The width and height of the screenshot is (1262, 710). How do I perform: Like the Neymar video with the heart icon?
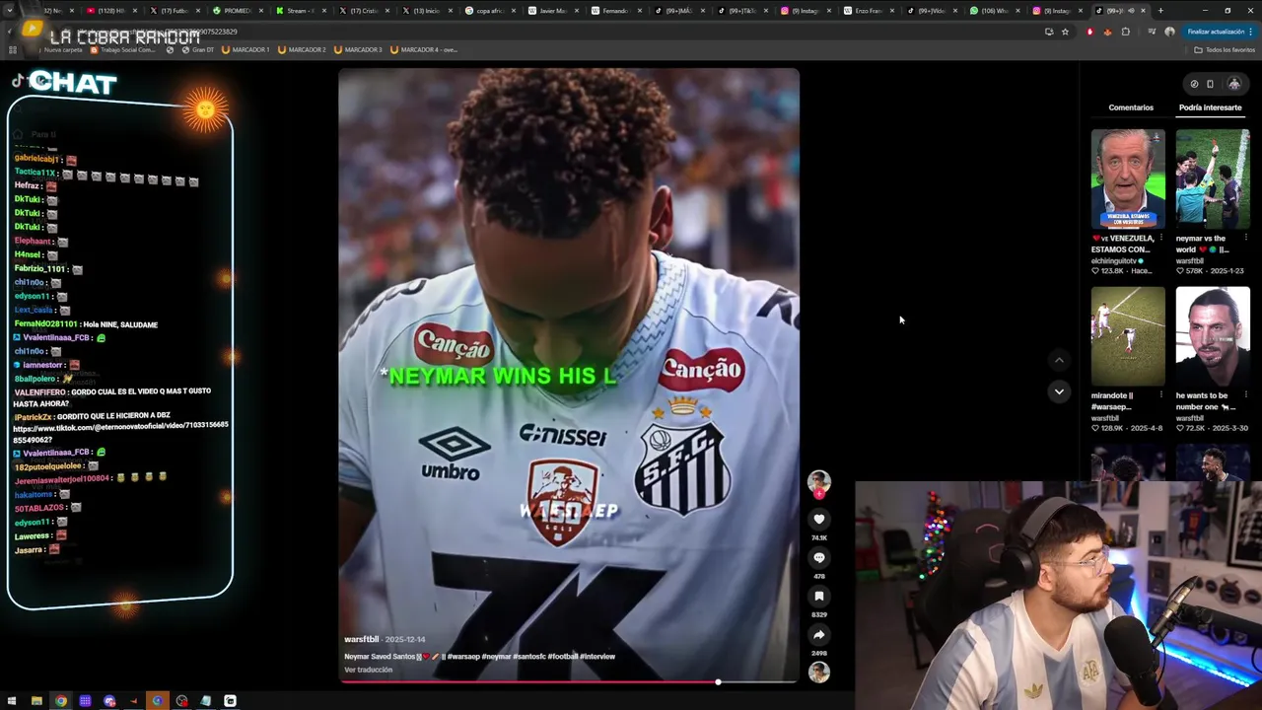(818, 519)
